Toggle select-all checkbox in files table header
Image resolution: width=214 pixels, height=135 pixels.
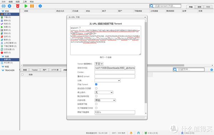pyautogui.click(x=22, y=74)
